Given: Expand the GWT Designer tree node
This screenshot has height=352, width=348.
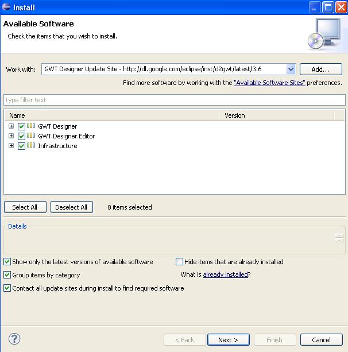Looking at the screenshot, I should [11, 126].
